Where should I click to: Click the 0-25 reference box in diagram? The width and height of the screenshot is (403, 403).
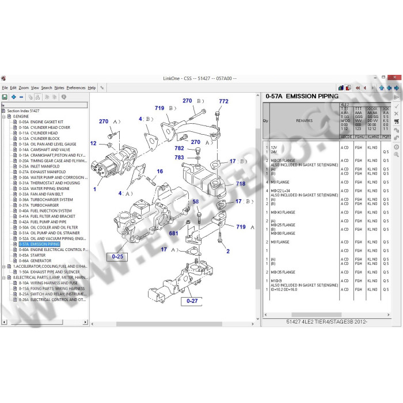117,257
